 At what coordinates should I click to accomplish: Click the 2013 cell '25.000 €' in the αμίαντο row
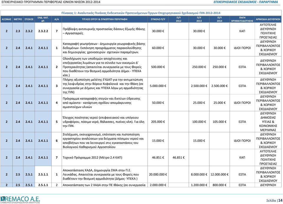tap(199, 103)
